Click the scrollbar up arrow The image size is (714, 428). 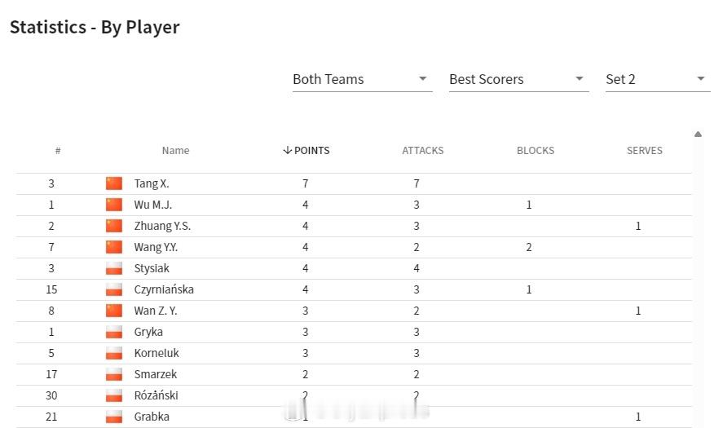coord(698,134)
